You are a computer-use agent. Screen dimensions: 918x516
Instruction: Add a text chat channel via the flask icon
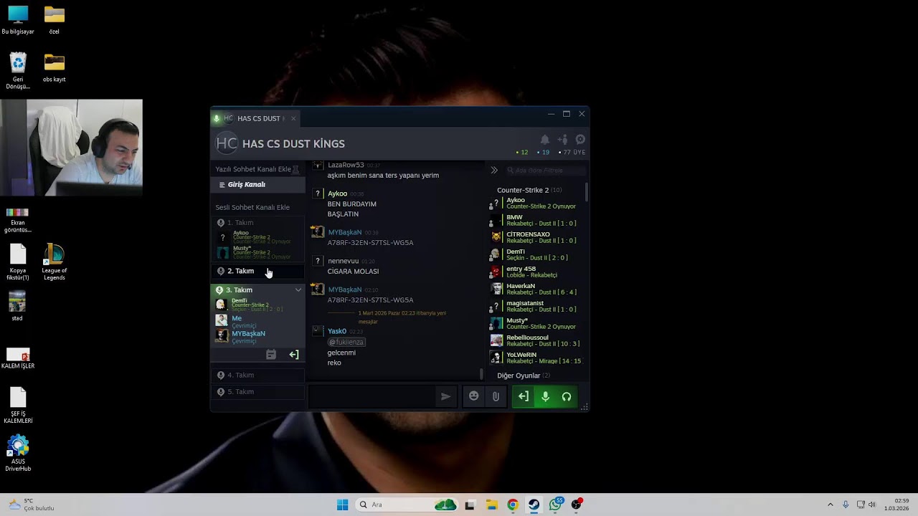point(295,169)
